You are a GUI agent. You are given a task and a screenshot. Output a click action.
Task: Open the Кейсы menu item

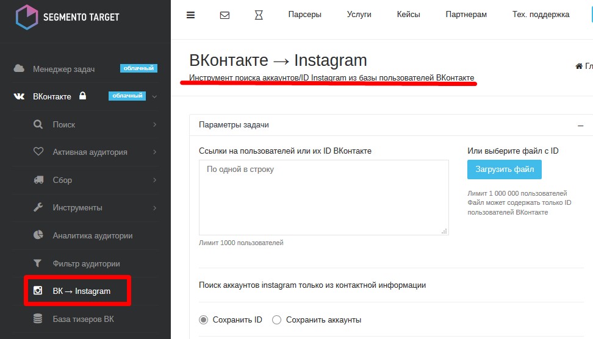[x=408, y=15]
